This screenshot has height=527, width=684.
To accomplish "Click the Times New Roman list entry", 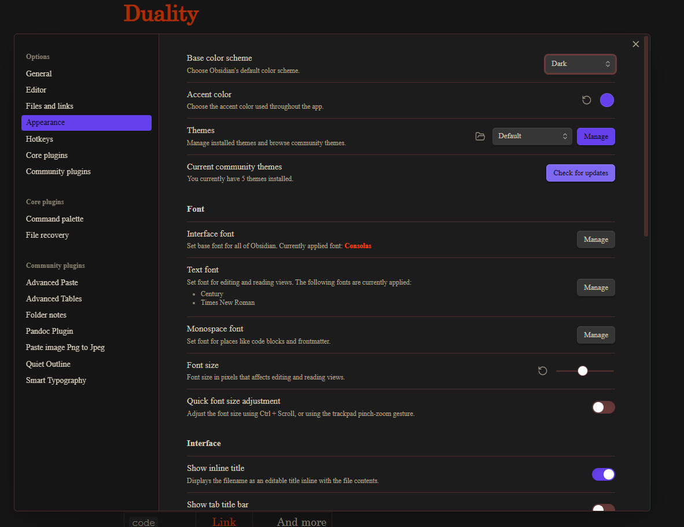I will pyautogui.click(x=227, y=303).
